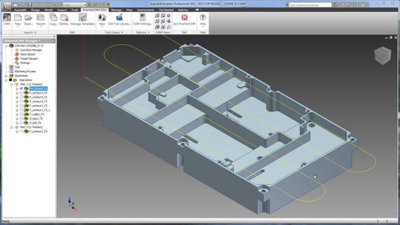Open the Edit Tool Library tool
400x225 pixels.
(119, 20)
